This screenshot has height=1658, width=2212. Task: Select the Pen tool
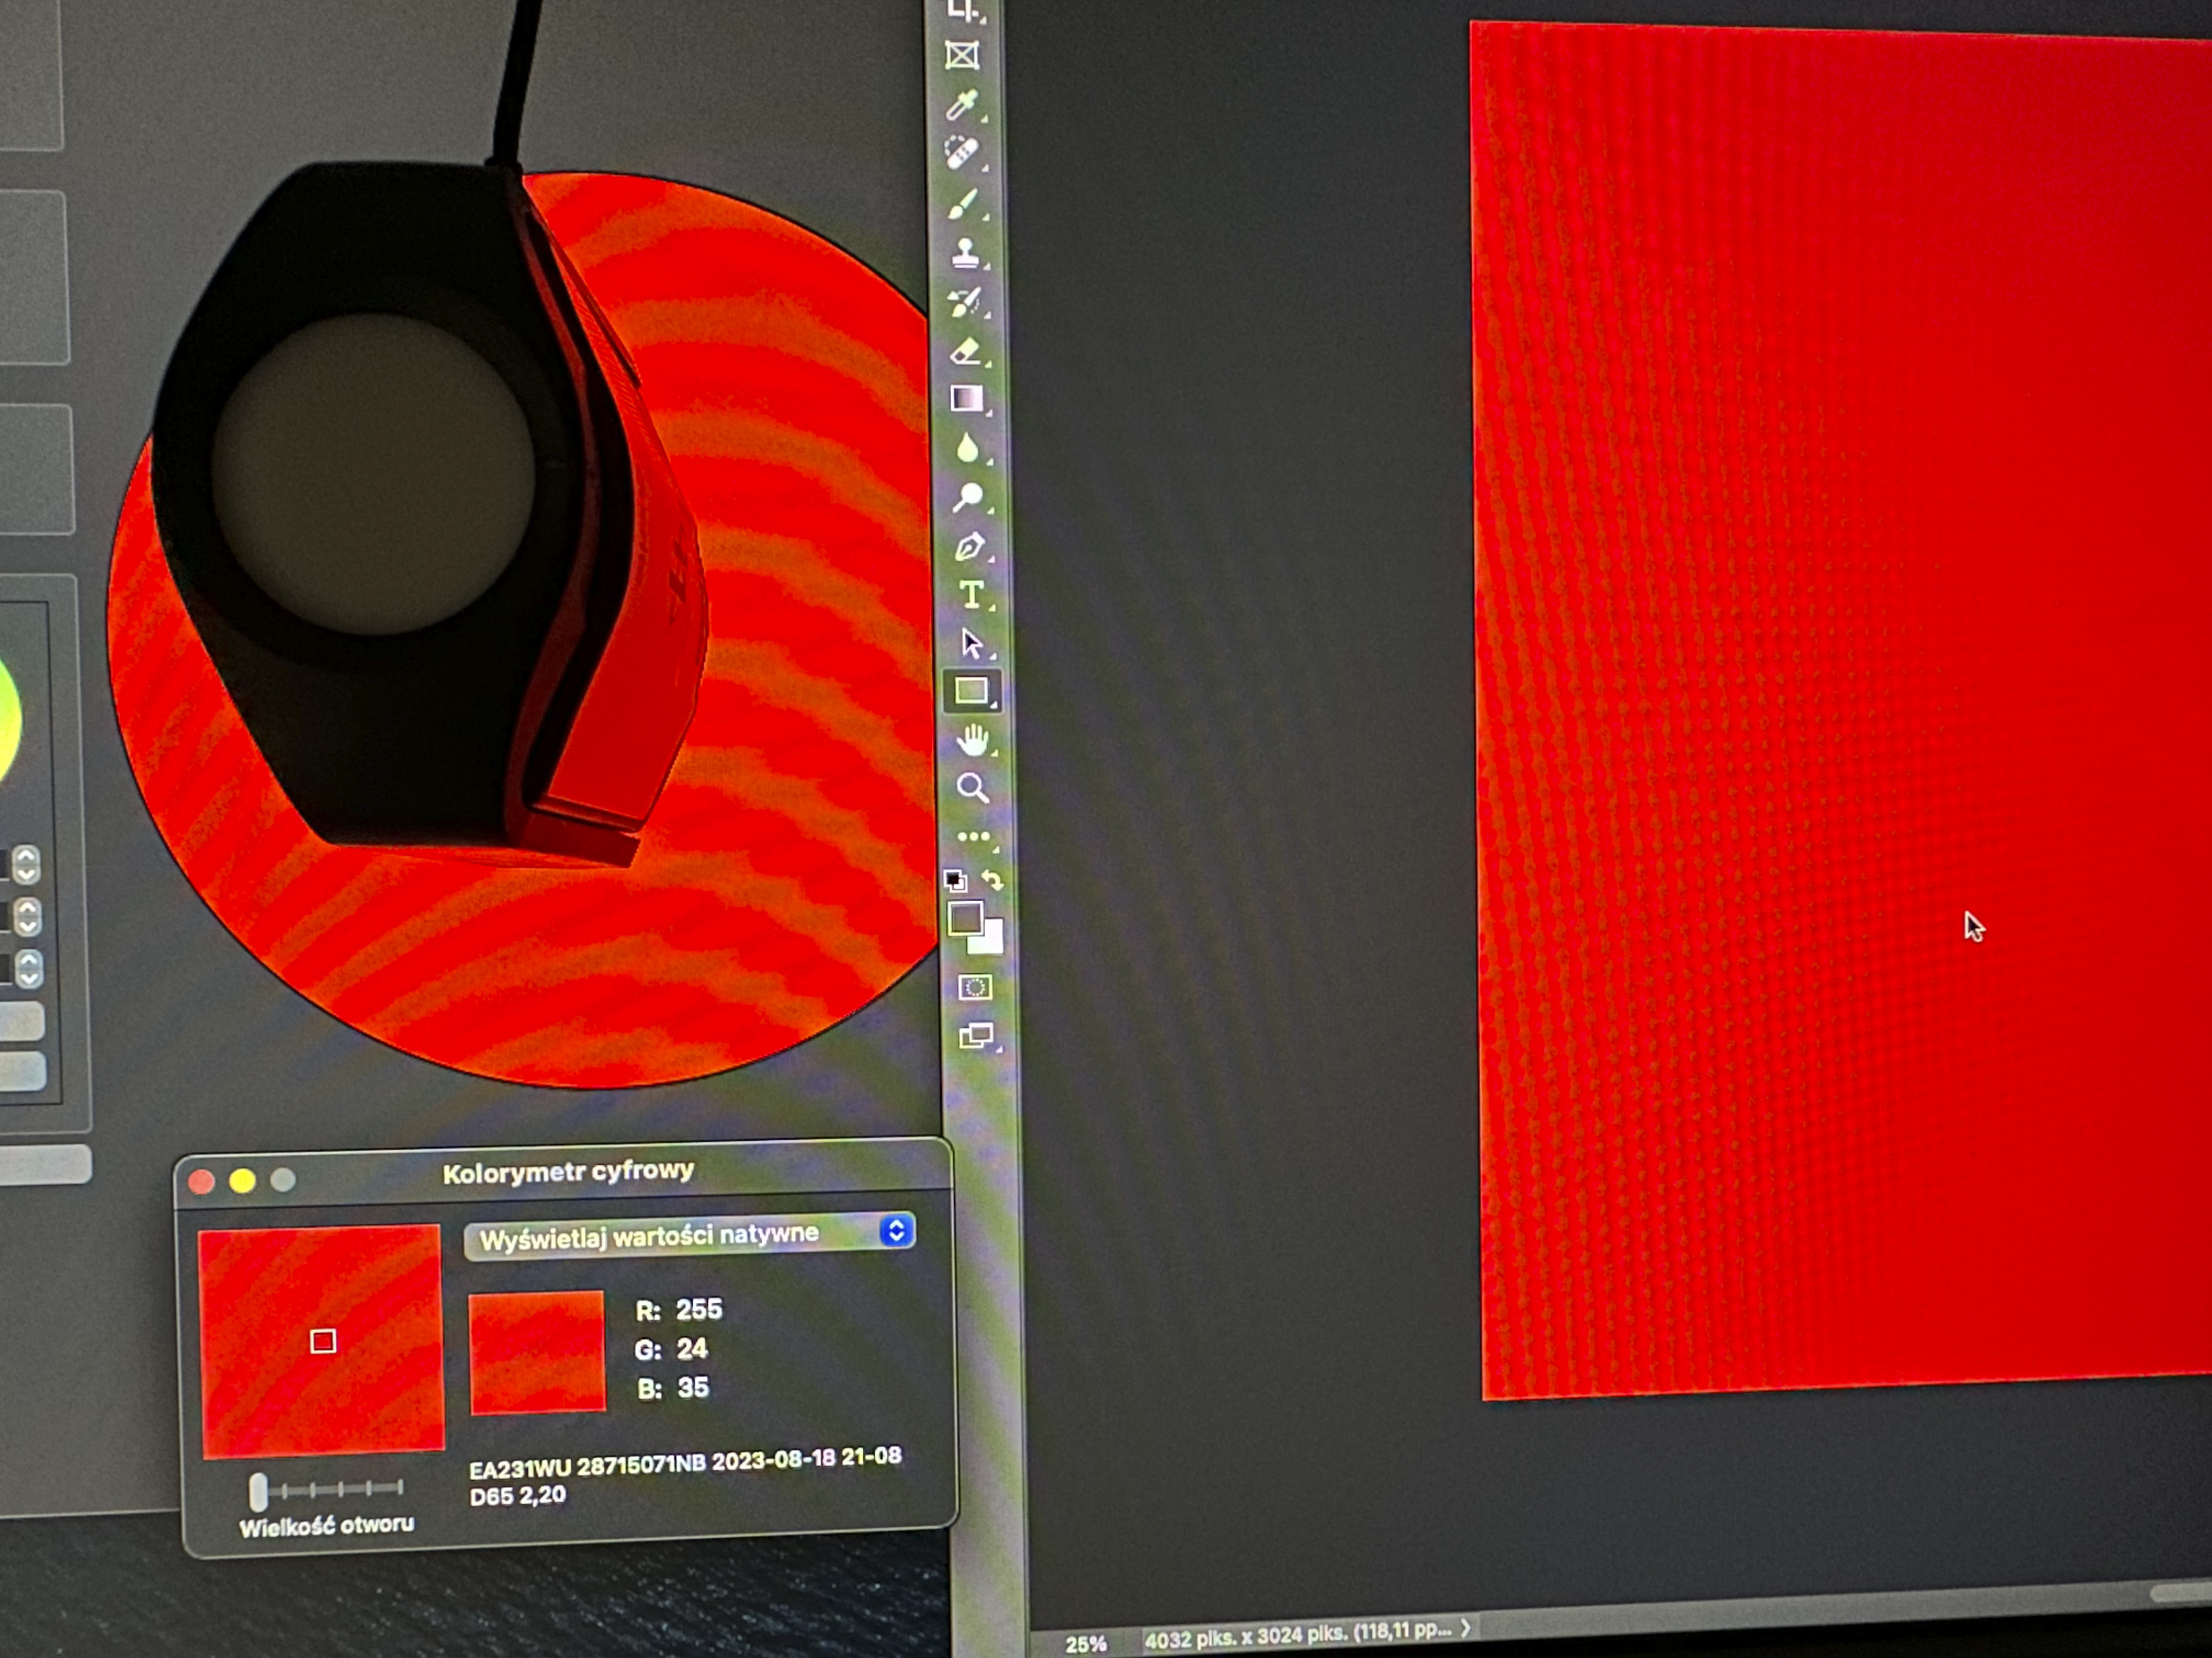tap(969, 547)
